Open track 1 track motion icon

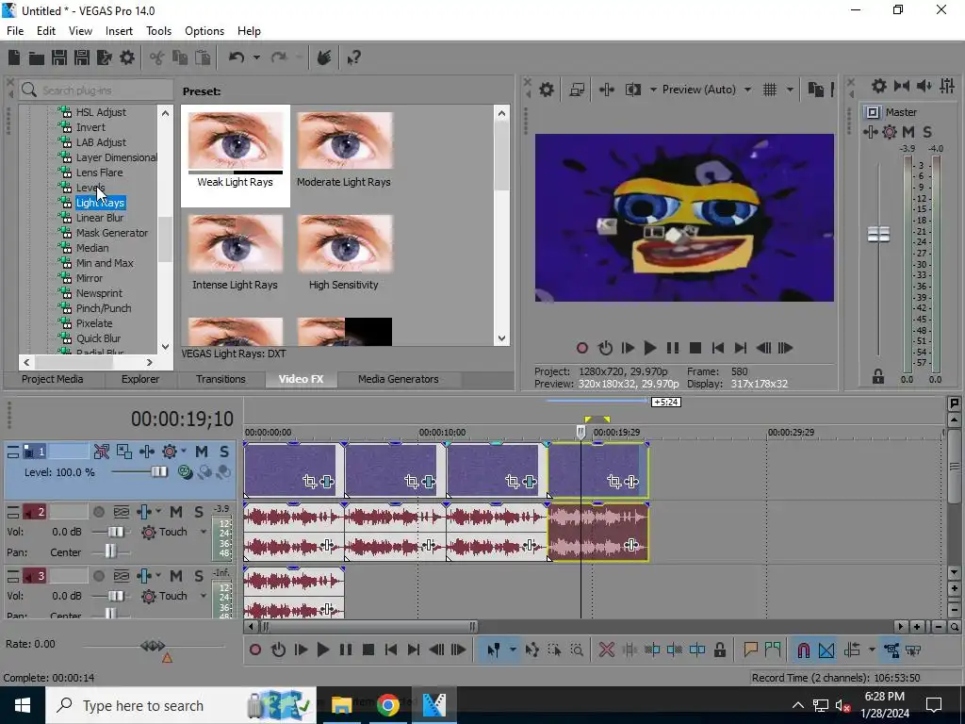click(124, 452)
